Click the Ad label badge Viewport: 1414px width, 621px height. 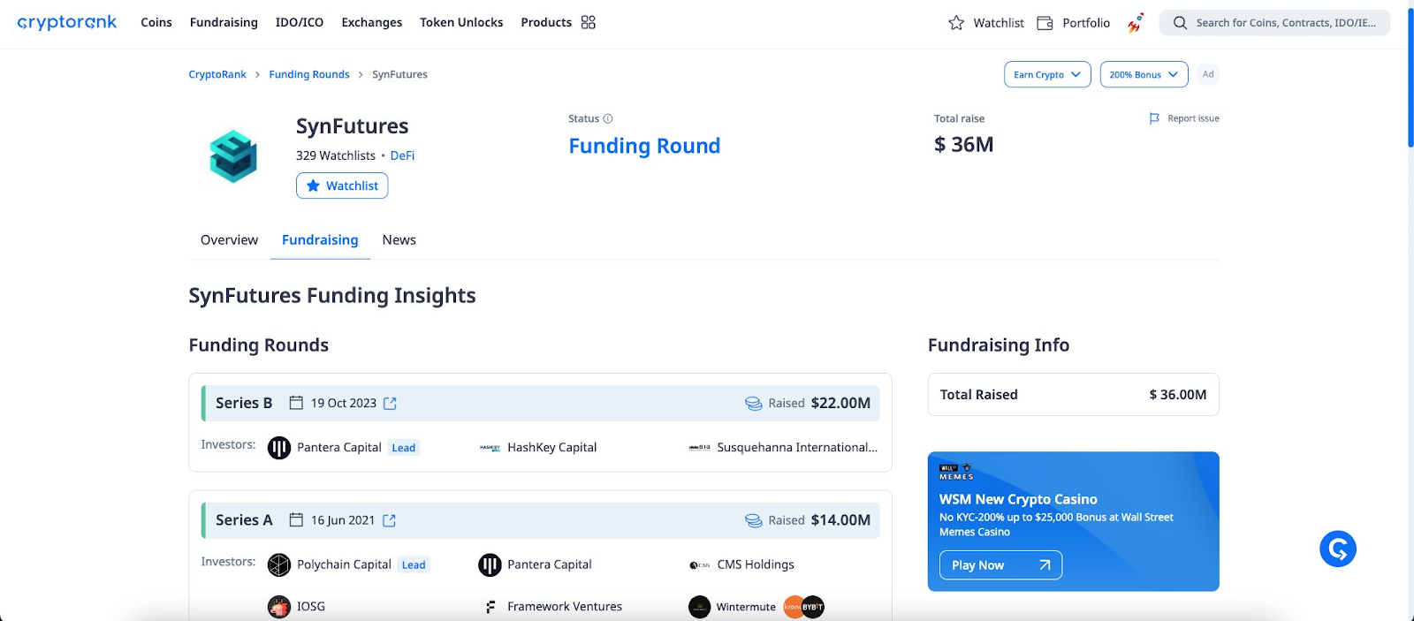pos(1208,74)
